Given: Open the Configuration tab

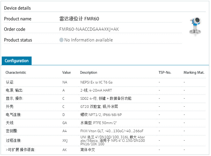Looking at the screenshot, I should pyautogui.click(x=17, y=61).
